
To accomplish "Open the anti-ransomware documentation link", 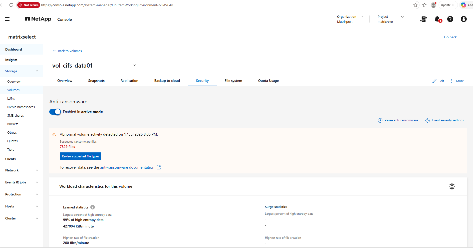I will tap(127, 167).
